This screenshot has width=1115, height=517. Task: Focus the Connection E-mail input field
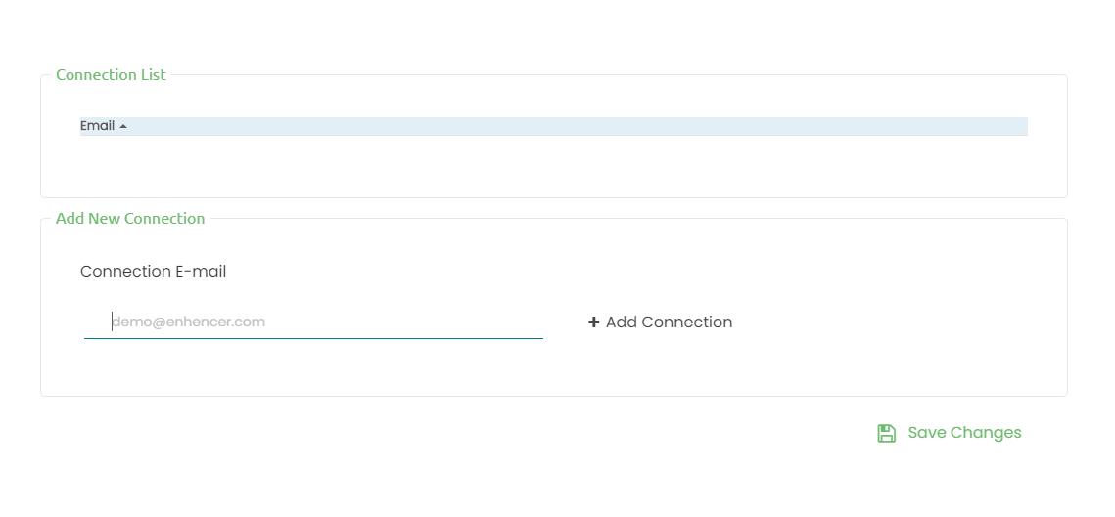click(x=313, y=323)
